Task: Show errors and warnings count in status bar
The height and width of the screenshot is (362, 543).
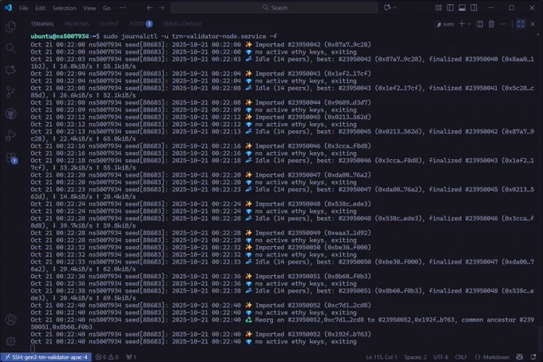Action: pyautogui.click(x=107, y=357)
